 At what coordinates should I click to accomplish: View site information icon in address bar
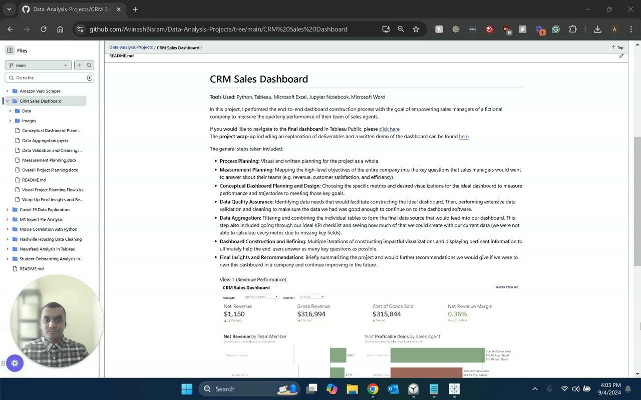(x=80, y=29)
